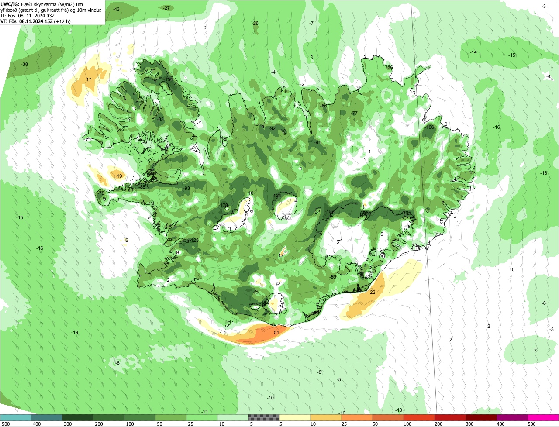Click the map value '-91'
Screen dimensions: 559x427
point(317,142)
